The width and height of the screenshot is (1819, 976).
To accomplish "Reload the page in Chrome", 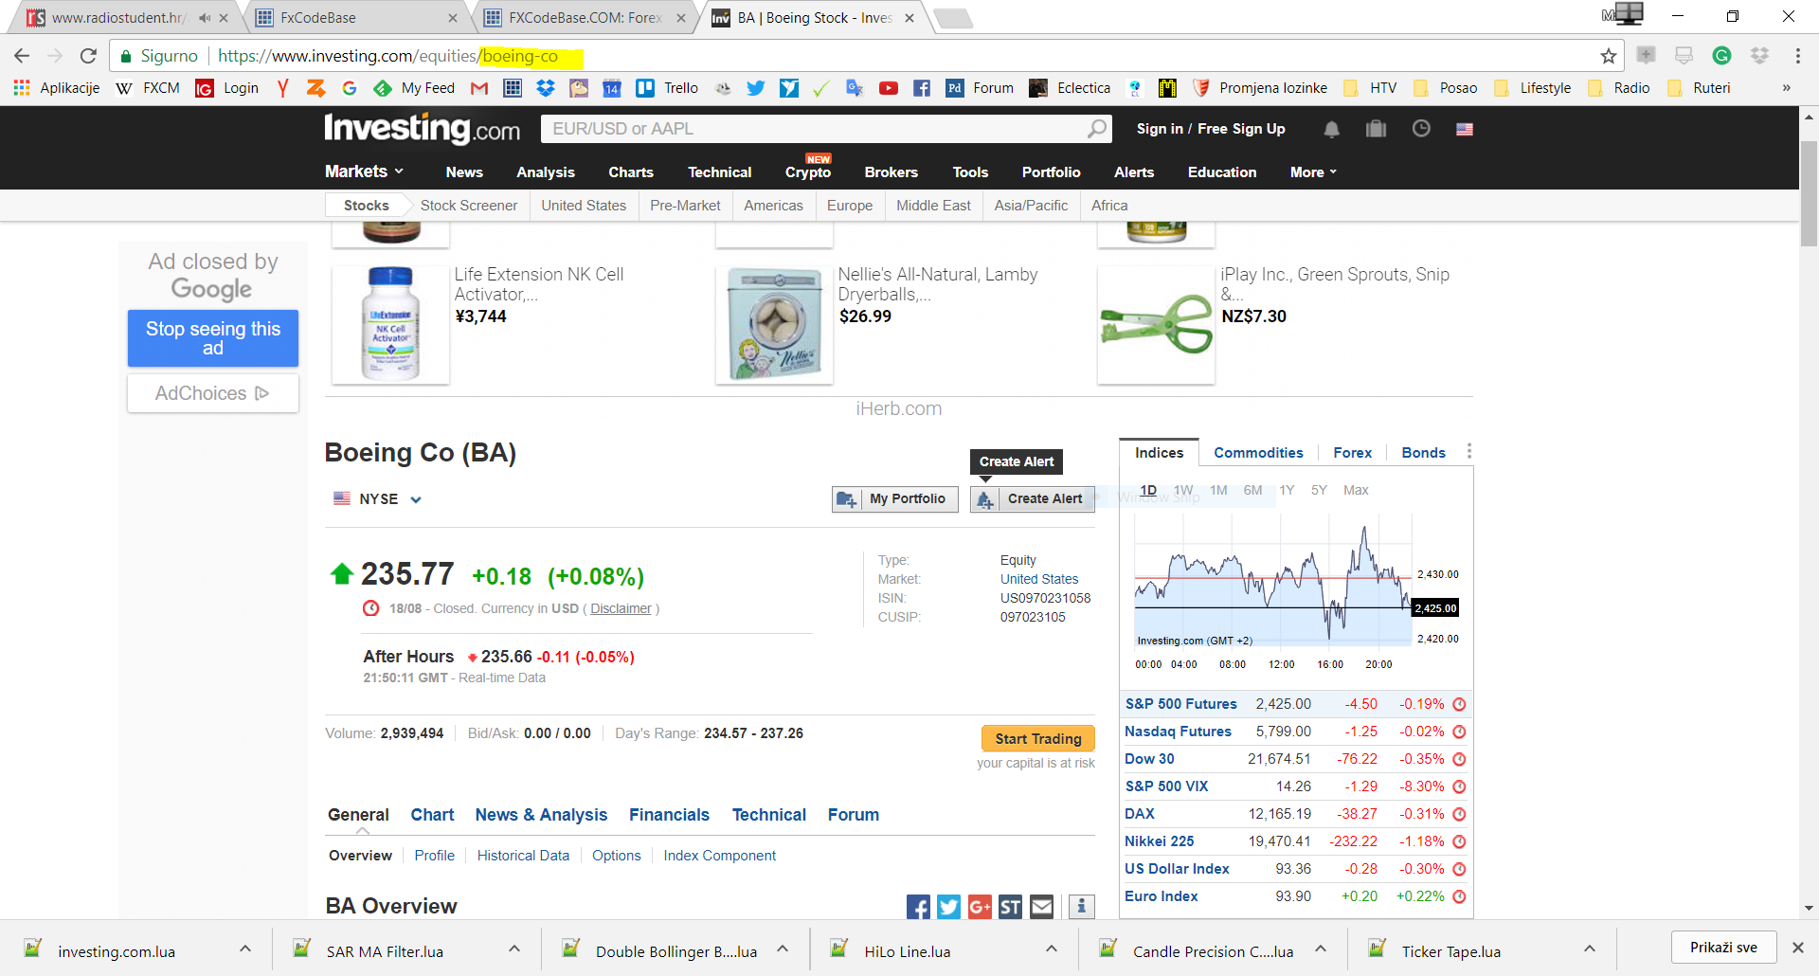I will [x=88, y=56].
